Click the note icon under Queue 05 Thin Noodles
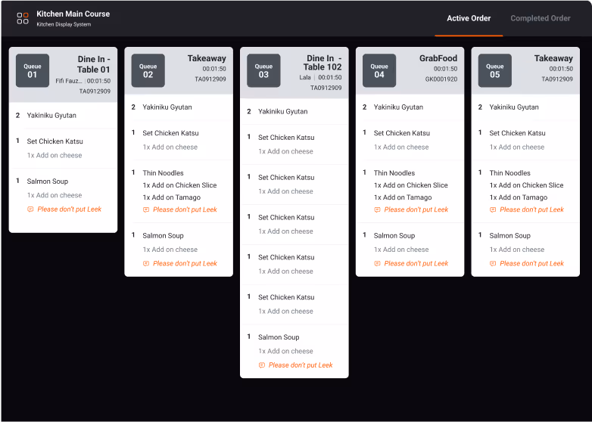Screen dimensions: 592x422 [x=493, y=209]
